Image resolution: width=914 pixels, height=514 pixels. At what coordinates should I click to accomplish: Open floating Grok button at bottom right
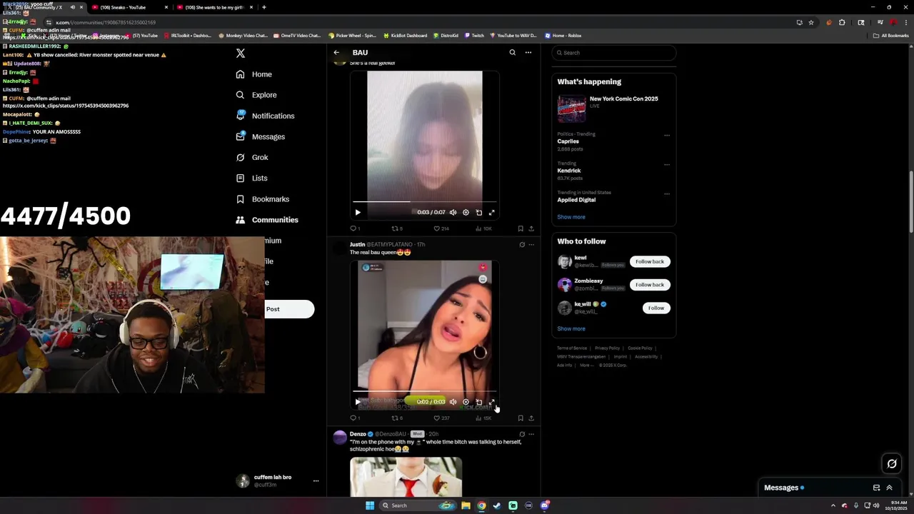pos(892,464)
